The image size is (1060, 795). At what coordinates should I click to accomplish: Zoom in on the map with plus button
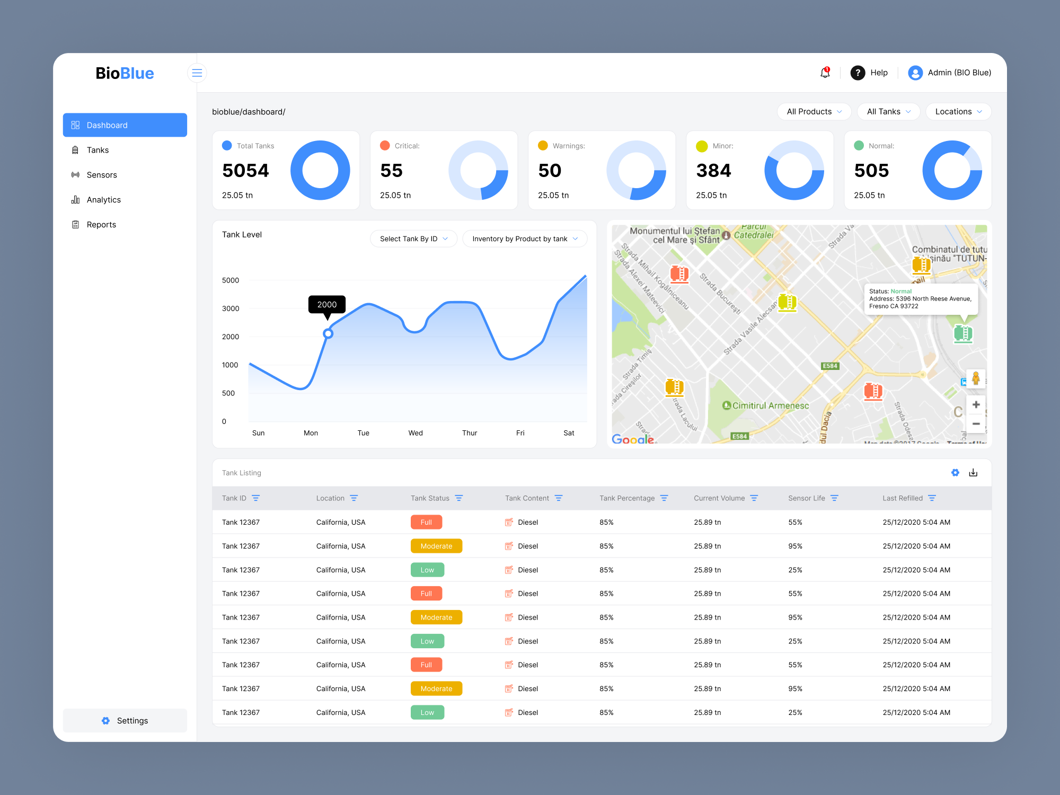click(x=976, y=404)
